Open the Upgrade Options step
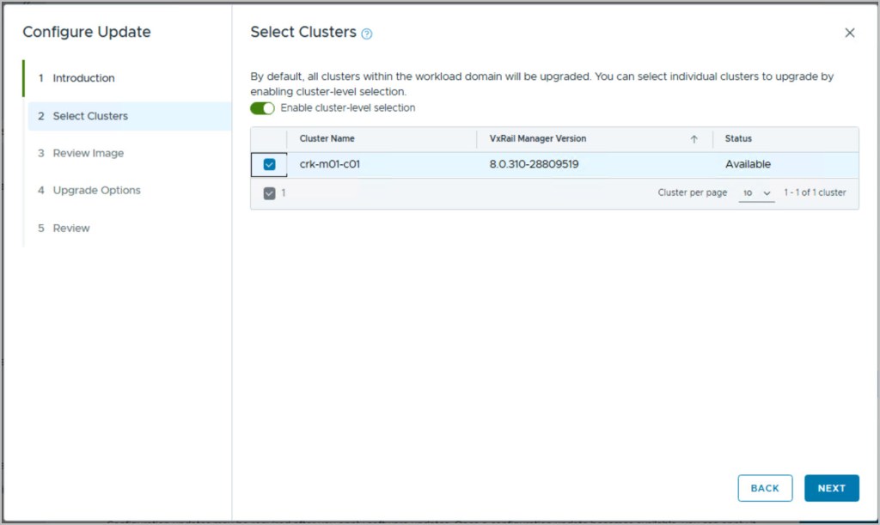 96,191
